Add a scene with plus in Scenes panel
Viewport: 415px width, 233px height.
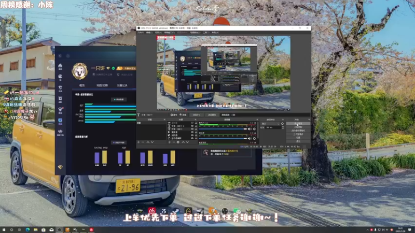pos(139,142)
